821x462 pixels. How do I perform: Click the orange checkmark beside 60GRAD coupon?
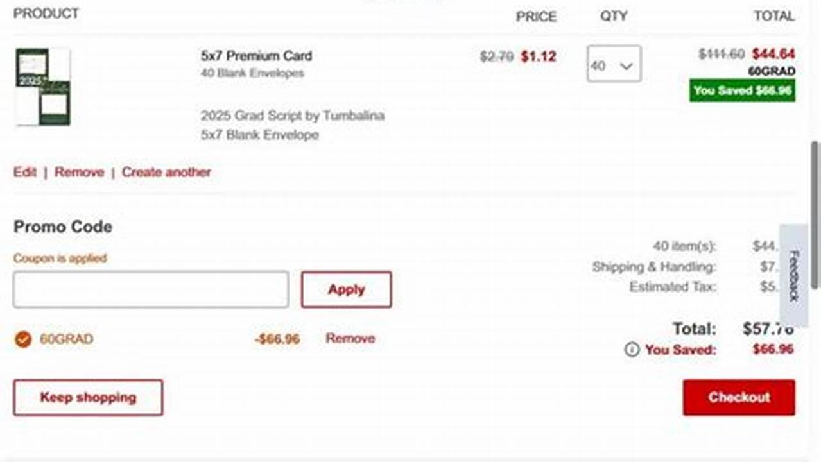(x=23, y=339)
